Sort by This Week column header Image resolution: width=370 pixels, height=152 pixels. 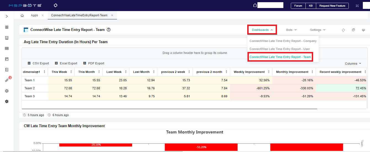[x=59, y=72]
